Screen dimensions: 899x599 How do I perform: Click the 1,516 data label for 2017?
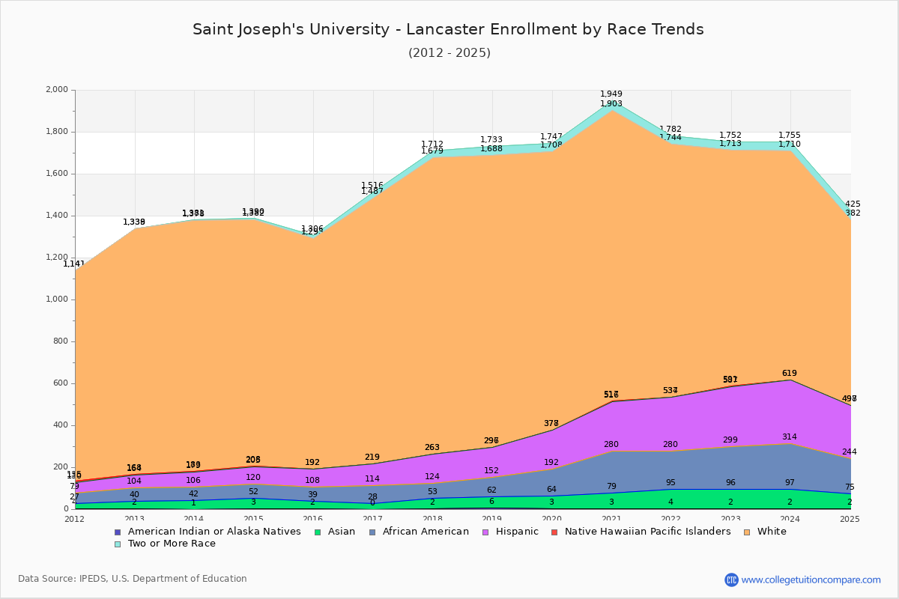point(372,186)
